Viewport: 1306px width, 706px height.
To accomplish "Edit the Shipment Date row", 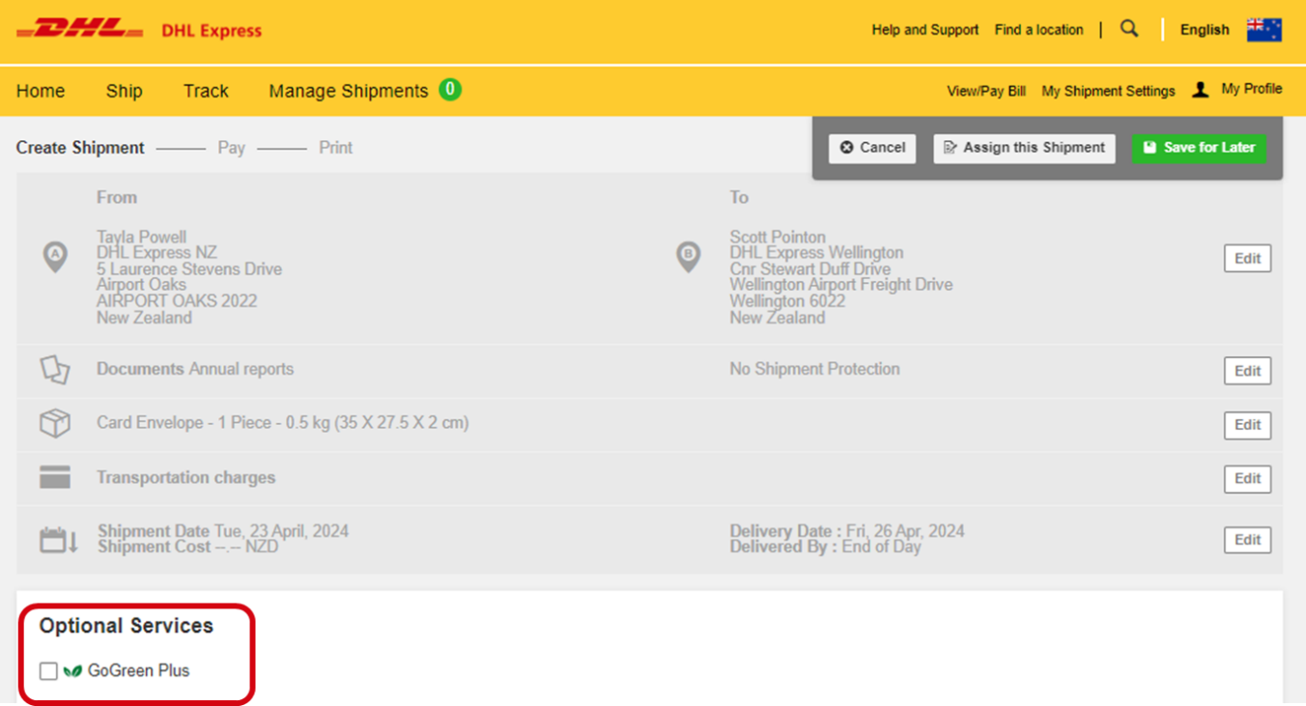I will click(1247, 540).
